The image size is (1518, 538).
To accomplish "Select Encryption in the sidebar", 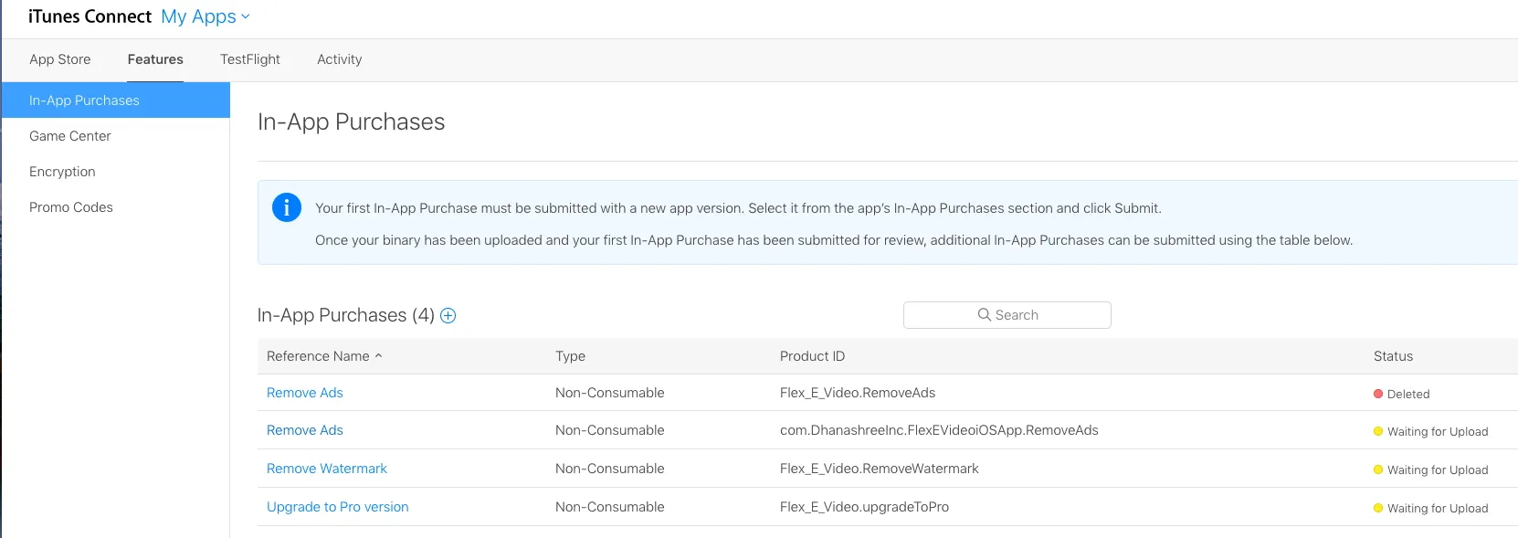I will tap(62, 172).
